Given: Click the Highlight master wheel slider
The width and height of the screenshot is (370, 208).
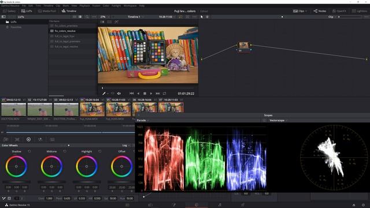Looking at the screenshot, I should (x=87, y=182).
